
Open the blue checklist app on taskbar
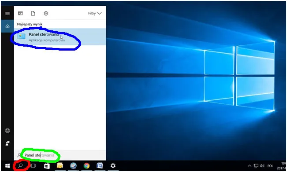100,165
